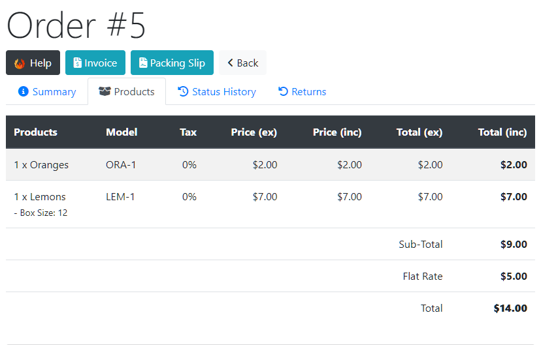Image resolution: width=541 pixels, height=345 pixels.
Task: Open the Summary tab
Action: [x=47, y=91]
